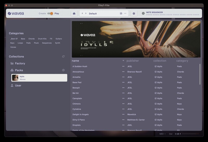This screenshot has width=208, height=142.
Task: Open options for Delight in Angels
Action: coord(123,114)
